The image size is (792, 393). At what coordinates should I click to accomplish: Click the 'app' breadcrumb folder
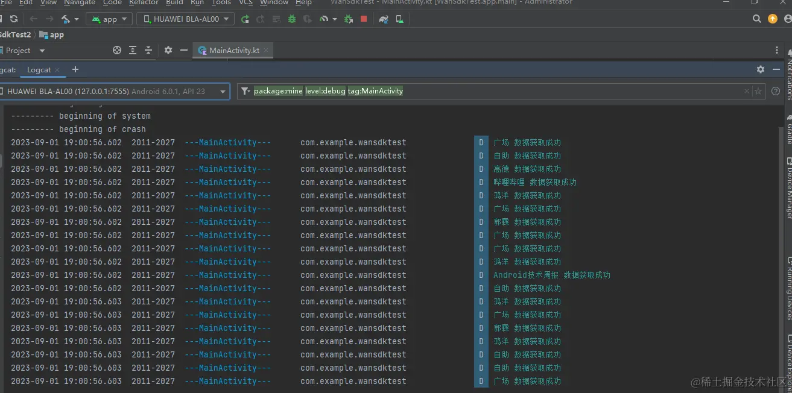pos(52,35)
